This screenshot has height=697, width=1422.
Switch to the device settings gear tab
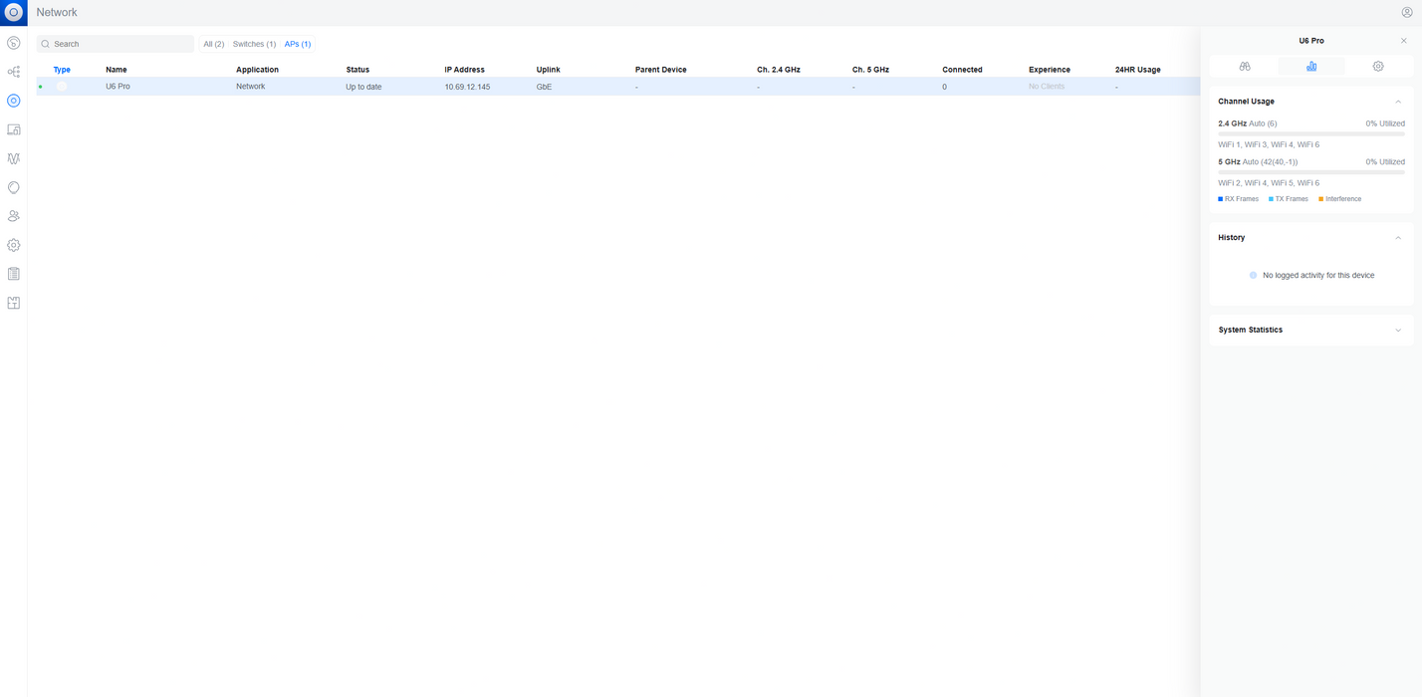pyautogui.click(x=1378, y=66)
